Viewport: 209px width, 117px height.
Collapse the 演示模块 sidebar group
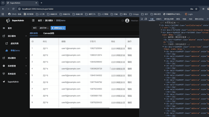(15, 36)
